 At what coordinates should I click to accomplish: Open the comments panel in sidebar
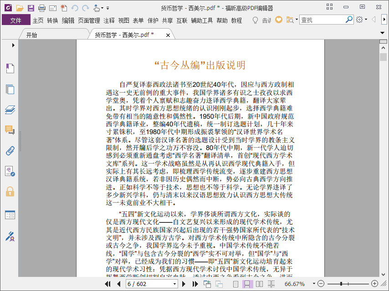point(10,130)
